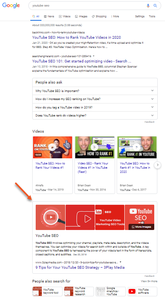Expand Does YouTube rank 4k videos higher question

95,115
